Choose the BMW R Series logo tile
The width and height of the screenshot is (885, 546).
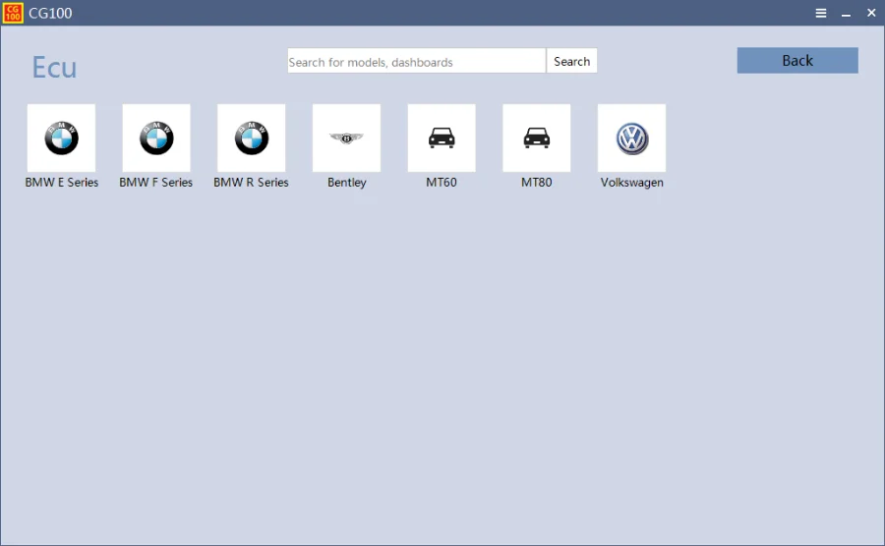251,138
